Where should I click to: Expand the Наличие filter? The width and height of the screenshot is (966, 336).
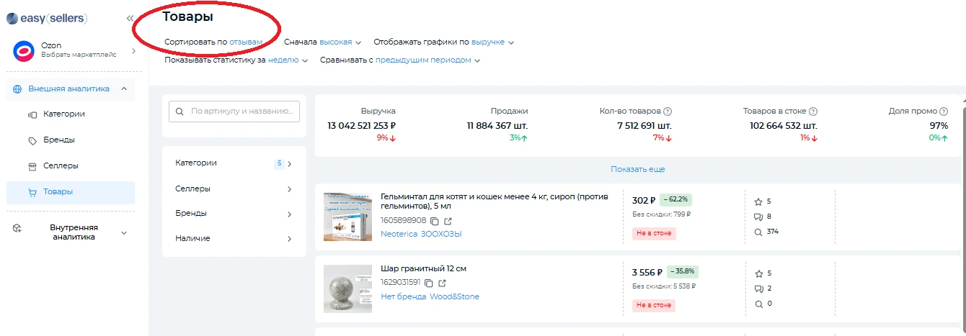pyautogui.click(x=234, y=238)
